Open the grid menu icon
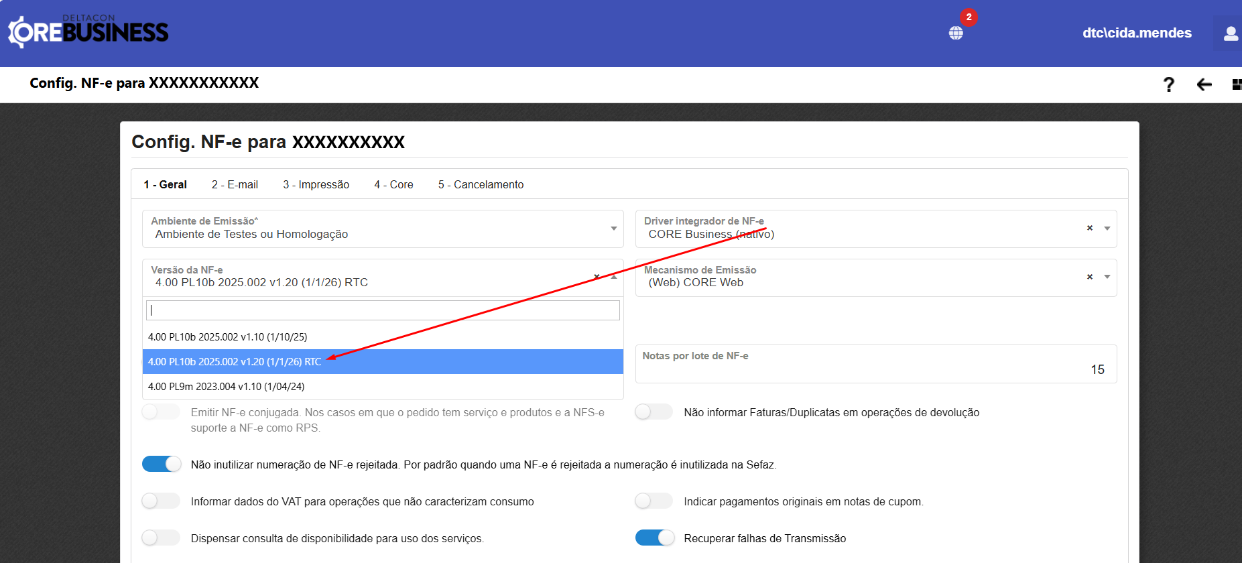The image size is (1242, 563). pos(1236,84)
